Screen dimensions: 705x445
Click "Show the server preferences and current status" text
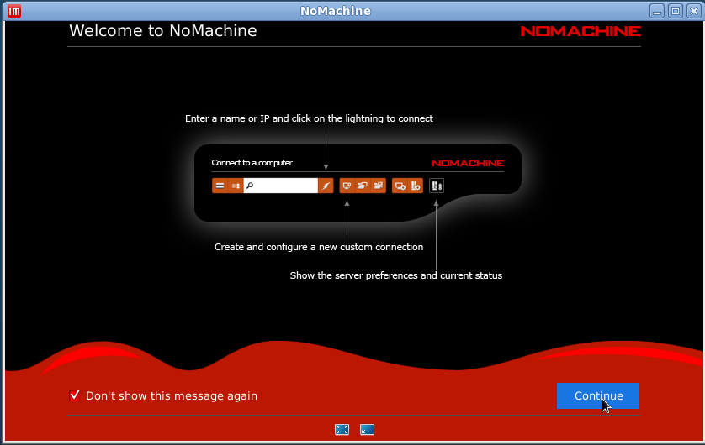coord(395,275)
